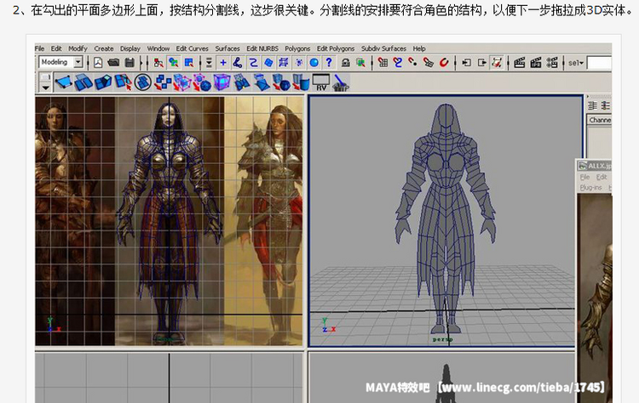Click the polygon plane shelf icon
The width and height of the screenshot is (639, 403).
(x=64, y=82)
